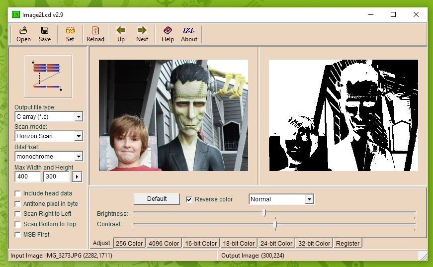Maximize the Image2Lcd window
Viewport: 433px width, 267px height.
pyautogui.click(x=393, y=14)
